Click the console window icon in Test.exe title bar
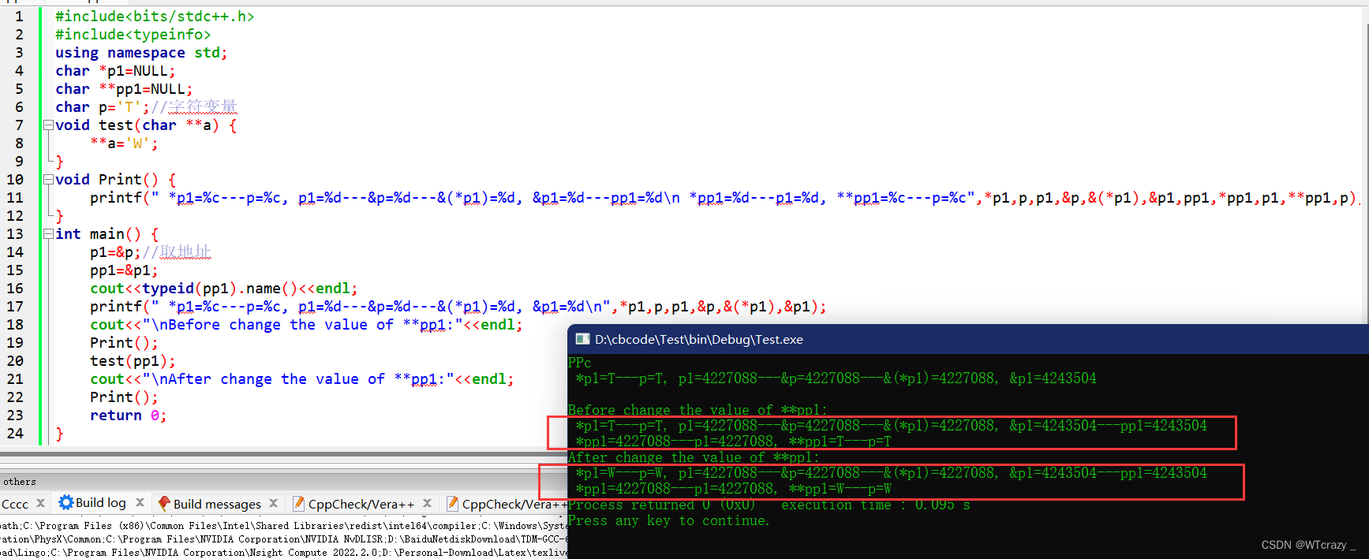This screenshot has width=1369, height=559. (582, 339)
